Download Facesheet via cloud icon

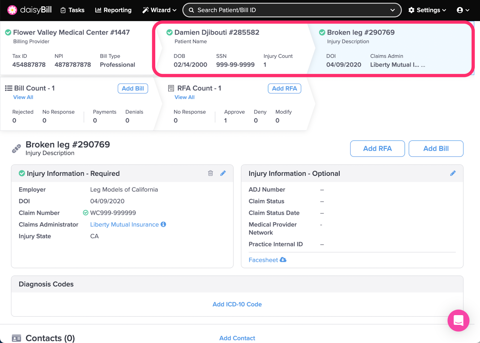click(x=283, y=260)
